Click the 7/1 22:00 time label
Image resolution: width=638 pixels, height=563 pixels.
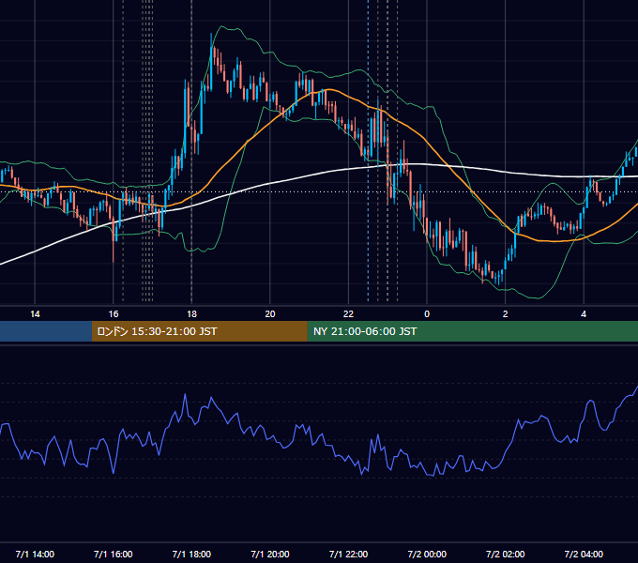[348, 554]
